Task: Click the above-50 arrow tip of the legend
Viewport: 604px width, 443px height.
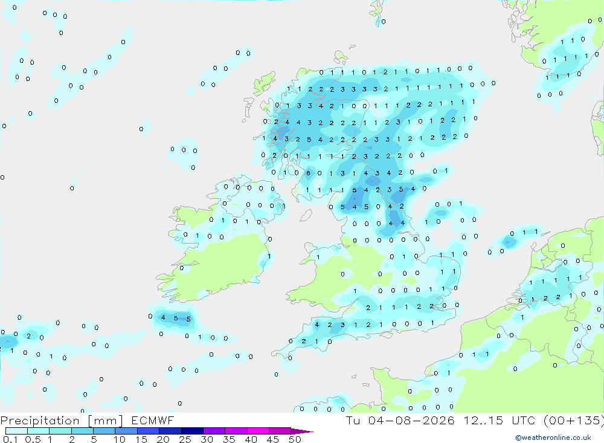Action: tap(301, 432)
